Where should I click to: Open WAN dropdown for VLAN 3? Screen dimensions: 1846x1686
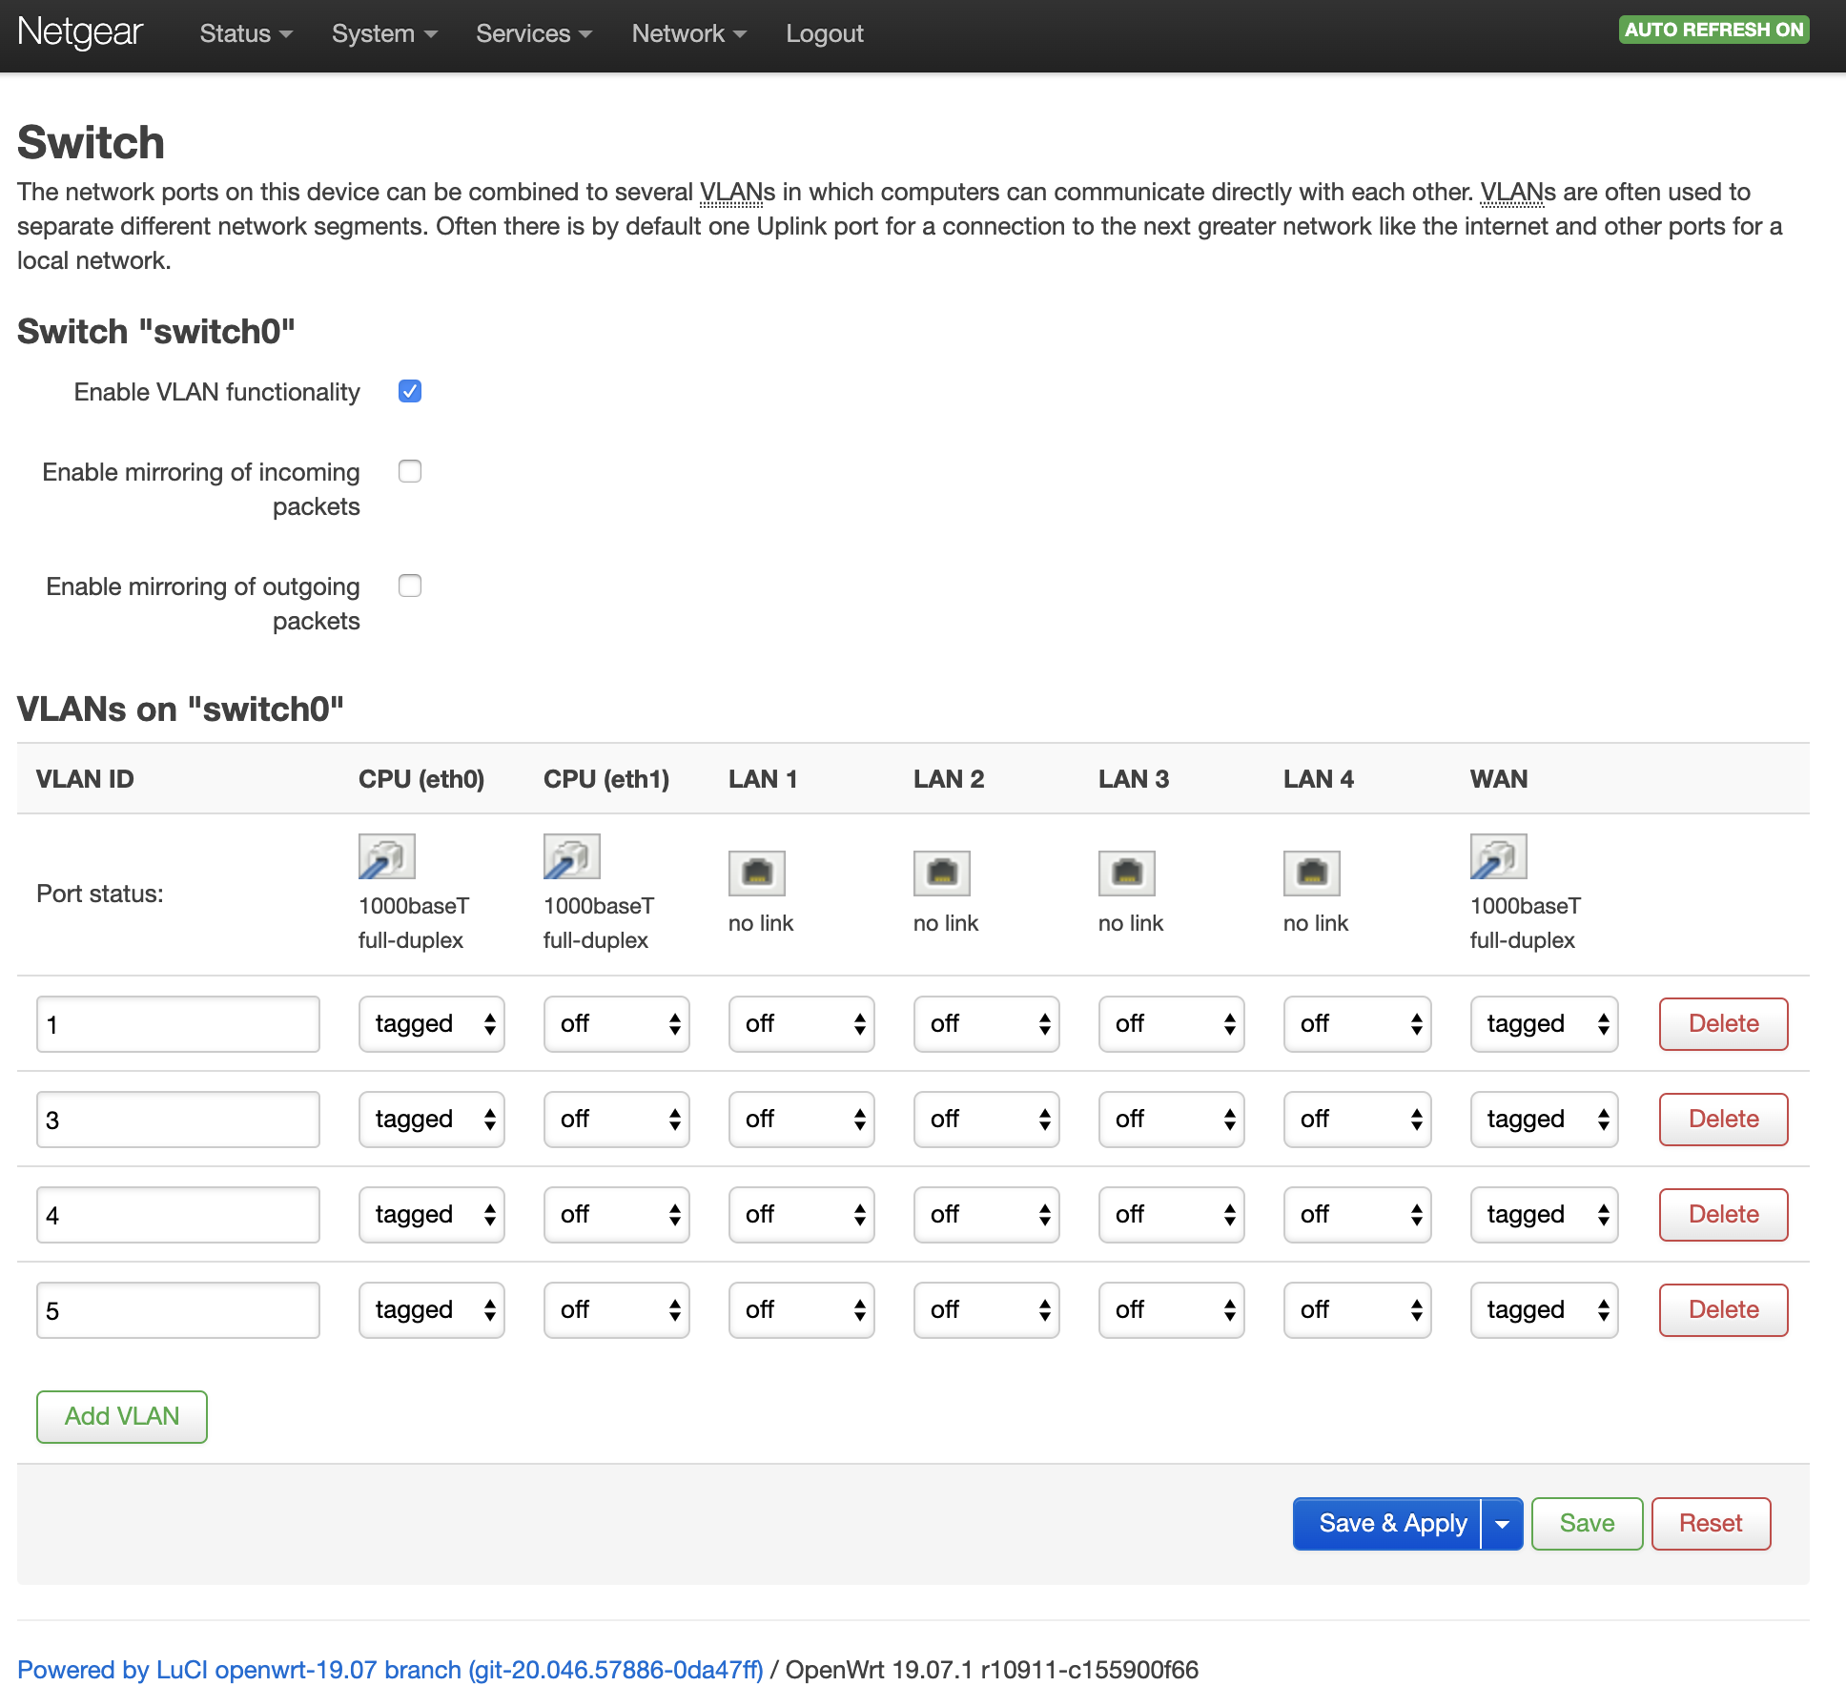click(1544, 1120)
